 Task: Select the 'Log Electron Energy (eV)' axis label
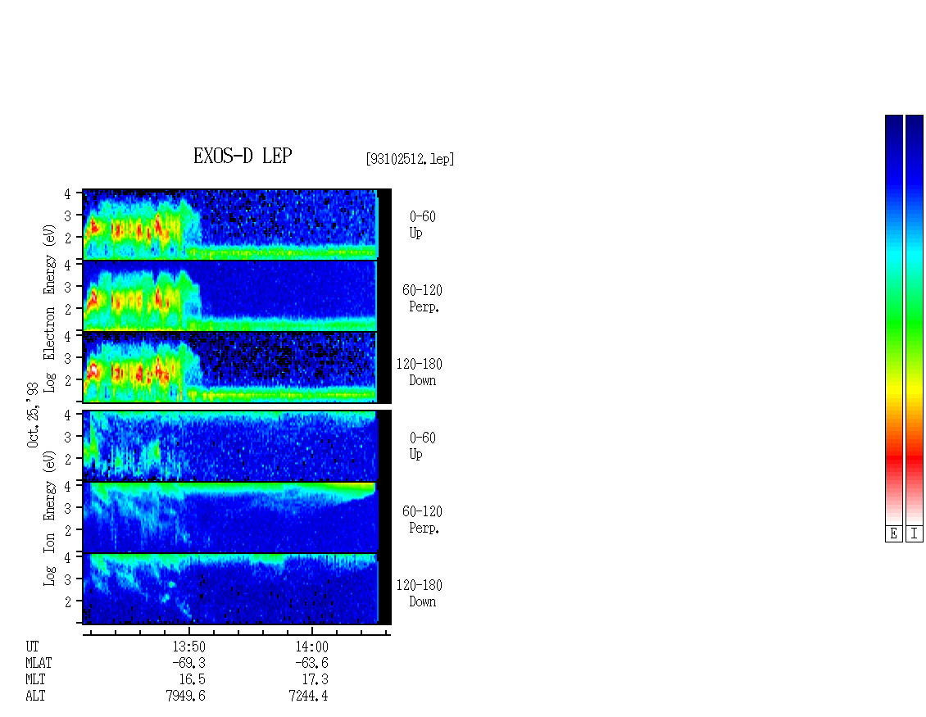(x=49, y=308)
